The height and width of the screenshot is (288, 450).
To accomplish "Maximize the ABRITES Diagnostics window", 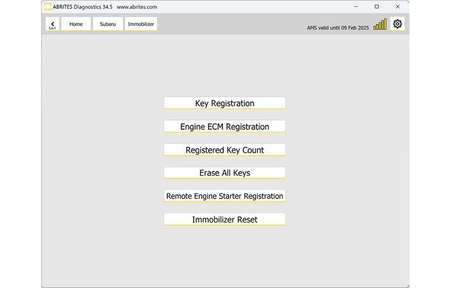I will point(376,7).
